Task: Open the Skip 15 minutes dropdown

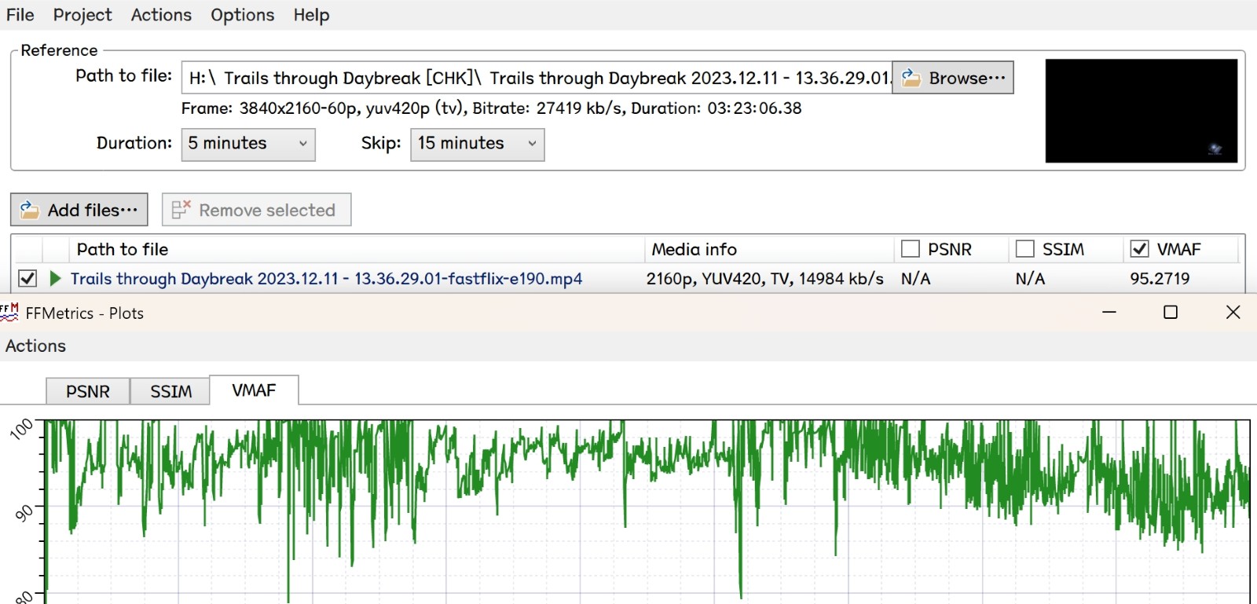Action: coord(477,145)
